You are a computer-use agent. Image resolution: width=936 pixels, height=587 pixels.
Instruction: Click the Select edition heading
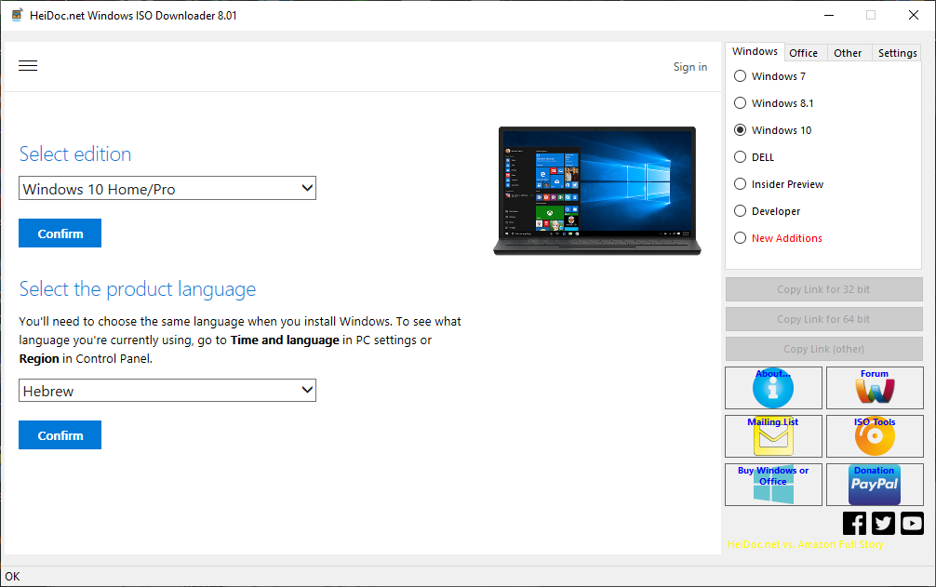75,153
